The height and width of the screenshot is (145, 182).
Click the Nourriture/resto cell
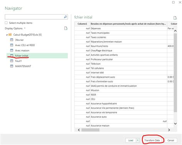pos(129,46)
